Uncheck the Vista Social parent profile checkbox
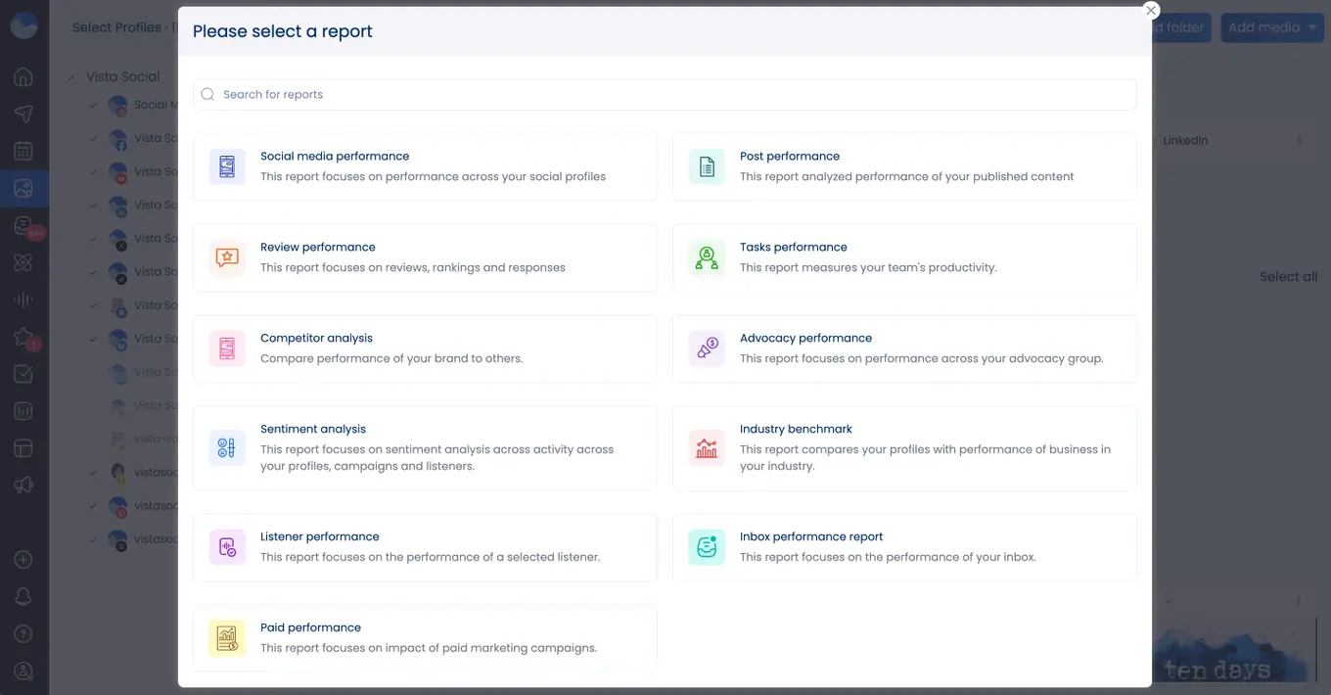Screen dimensions: 1331x695 pos(69,75)
